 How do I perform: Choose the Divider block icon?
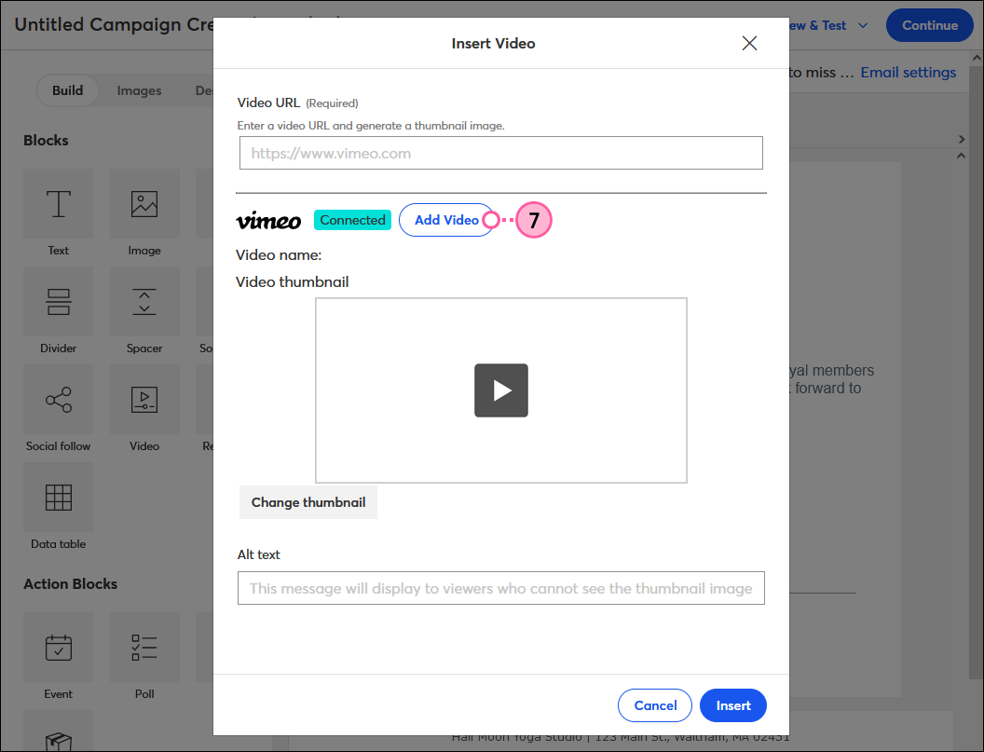[59, 302]
